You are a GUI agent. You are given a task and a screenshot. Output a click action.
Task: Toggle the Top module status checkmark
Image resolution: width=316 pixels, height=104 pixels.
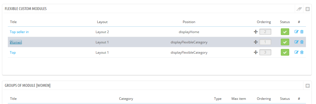(x=285, y=52)
